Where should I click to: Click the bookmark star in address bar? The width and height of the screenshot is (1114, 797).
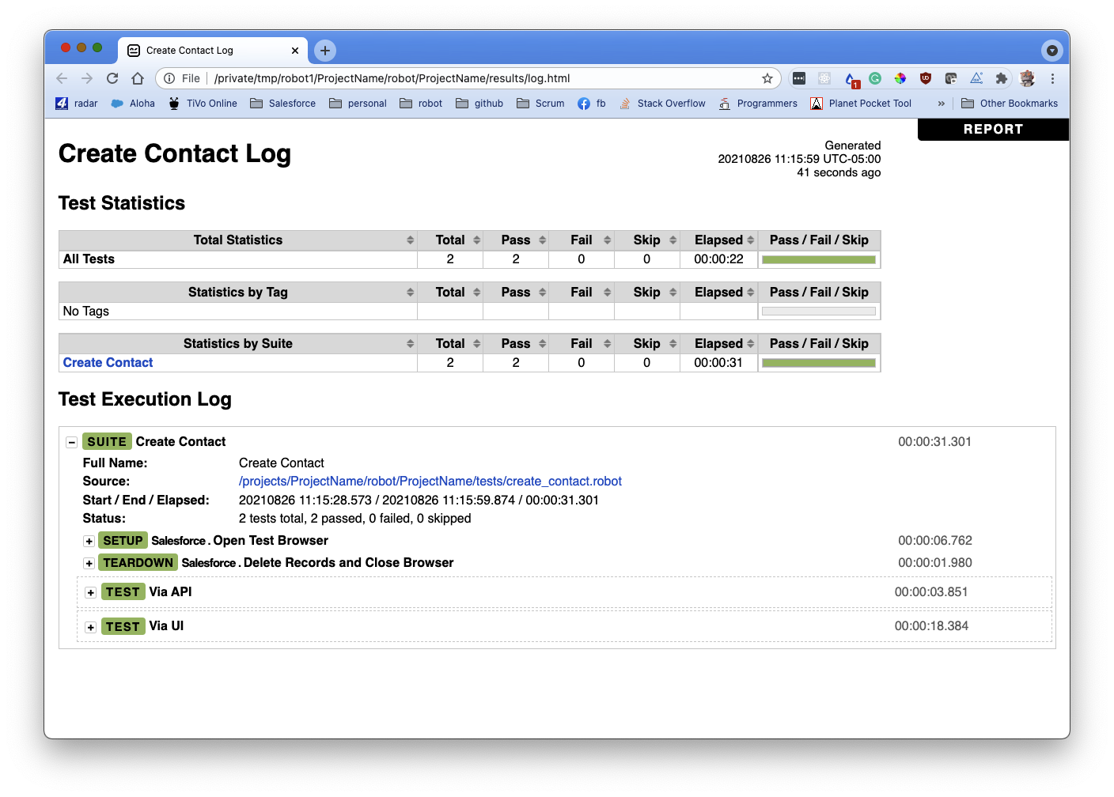click(x=767, y=78)
